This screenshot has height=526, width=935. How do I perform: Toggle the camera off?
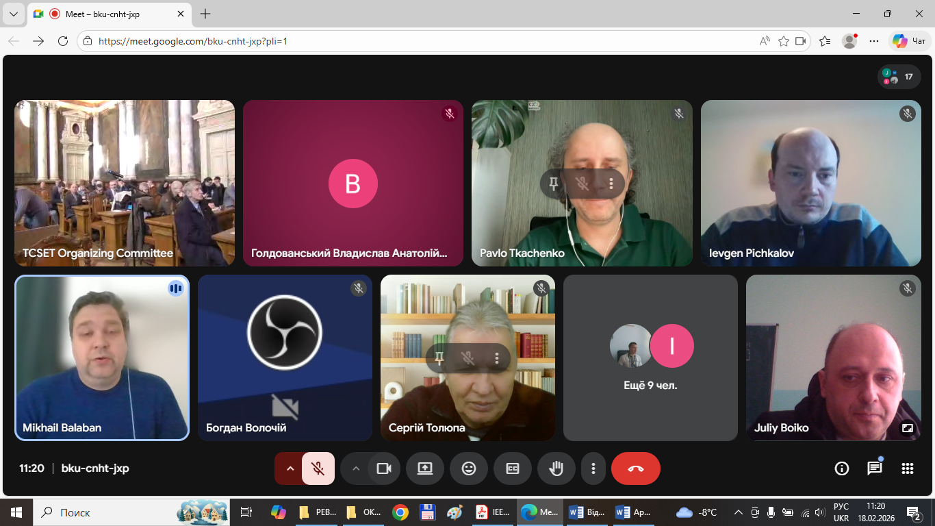tap(383, 468)
